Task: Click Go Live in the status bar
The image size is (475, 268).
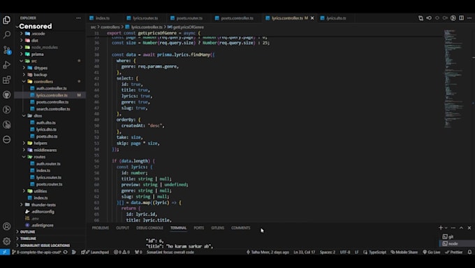Action: [432, 252]
